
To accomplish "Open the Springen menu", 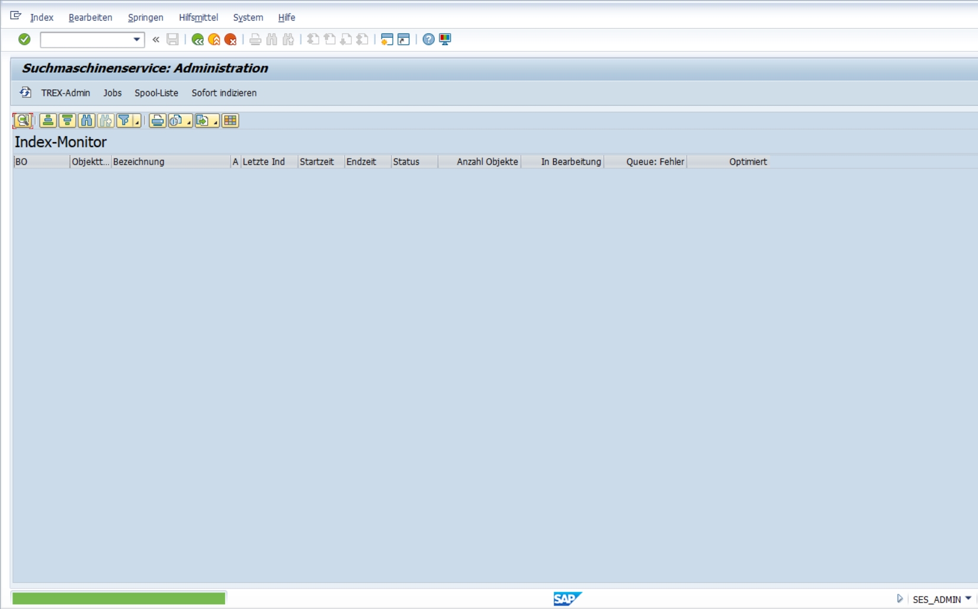I will (x=145, y=18).
